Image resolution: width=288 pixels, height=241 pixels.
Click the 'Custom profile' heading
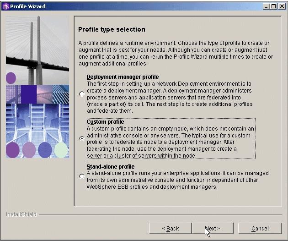point(105,122)
